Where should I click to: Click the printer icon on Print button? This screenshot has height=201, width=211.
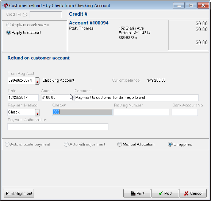tap(133, 193)
